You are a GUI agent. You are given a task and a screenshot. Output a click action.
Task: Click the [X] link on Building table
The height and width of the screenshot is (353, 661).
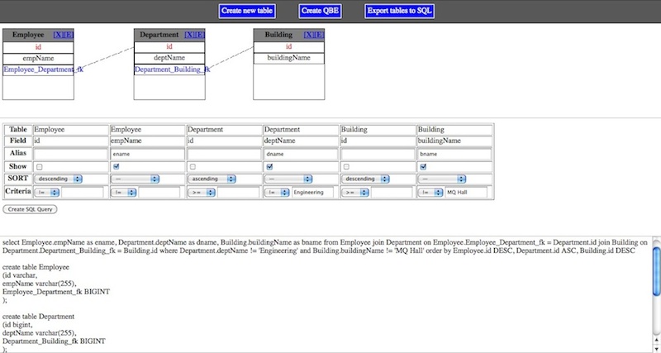(308, 35)
